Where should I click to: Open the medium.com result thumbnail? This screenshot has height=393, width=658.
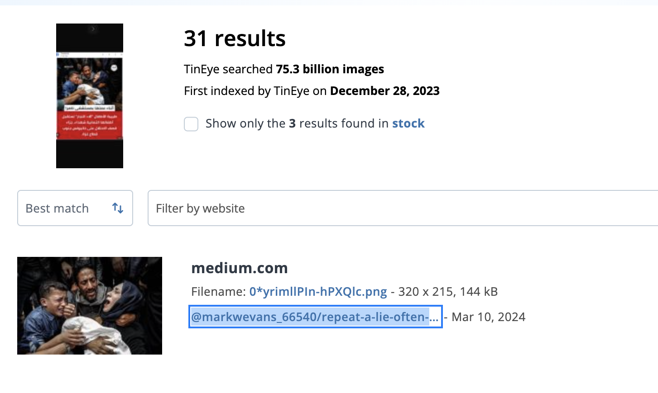pos(90,306)
